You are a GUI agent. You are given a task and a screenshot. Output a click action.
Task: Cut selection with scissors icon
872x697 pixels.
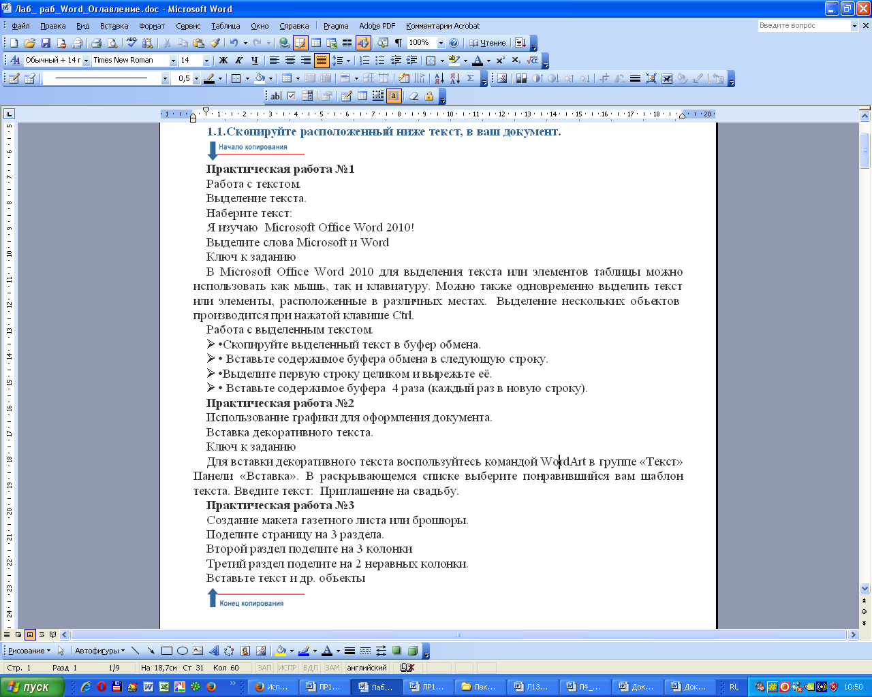tap(167, 43)
